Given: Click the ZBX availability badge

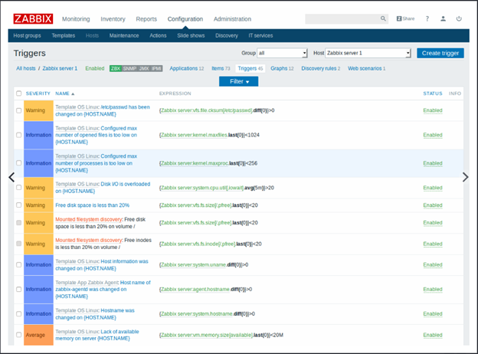Looking at the screenshot, I should click(116, 69).
